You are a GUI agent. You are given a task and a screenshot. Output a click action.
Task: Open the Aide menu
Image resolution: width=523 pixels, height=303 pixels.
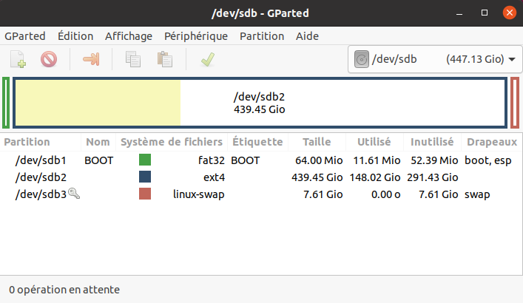[307, 36]
